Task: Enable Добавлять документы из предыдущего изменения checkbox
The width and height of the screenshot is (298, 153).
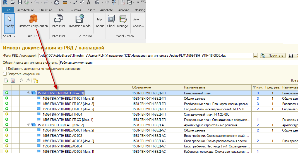Action: point(5,69)
